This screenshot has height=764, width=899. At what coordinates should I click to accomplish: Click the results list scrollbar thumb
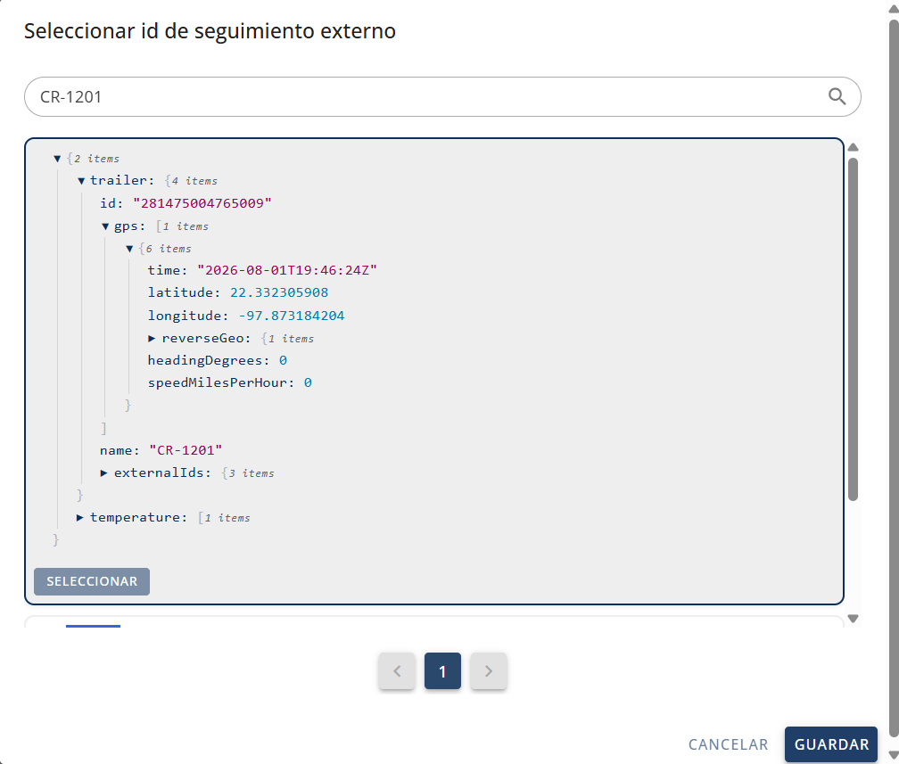(854, 329)
